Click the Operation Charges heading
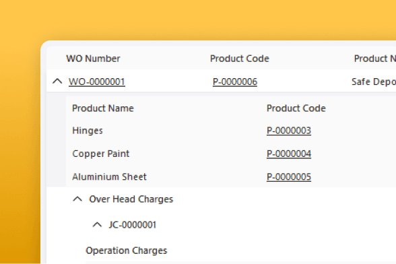The height and width of the screenshot is (264, 396). pos(127,251)
